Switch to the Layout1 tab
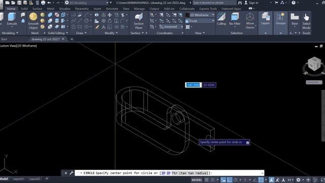 pyautogui.click(x=18, y=178)
